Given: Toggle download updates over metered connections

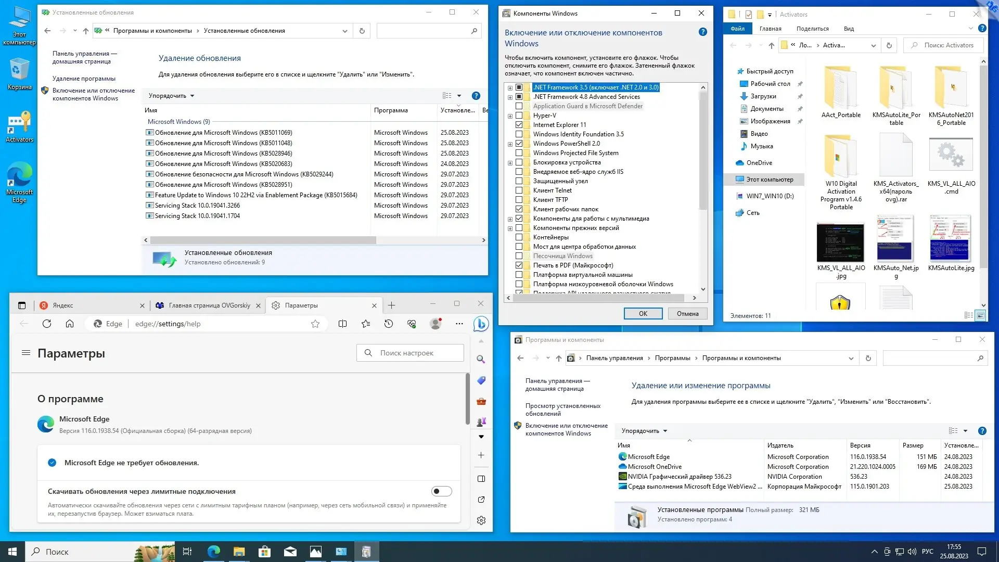Looking at the screenshot, I should 441,491.
